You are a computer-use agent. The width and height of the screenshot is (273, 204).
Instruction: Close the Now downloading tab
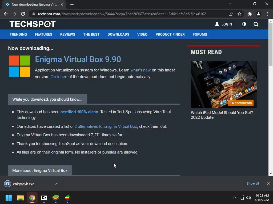point(62,5)
